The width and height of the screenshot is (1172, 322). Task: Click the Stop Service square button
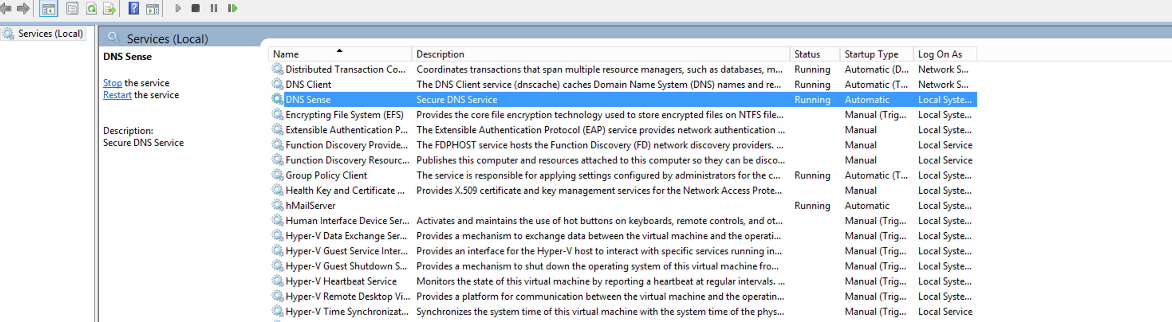pos(195,8)
